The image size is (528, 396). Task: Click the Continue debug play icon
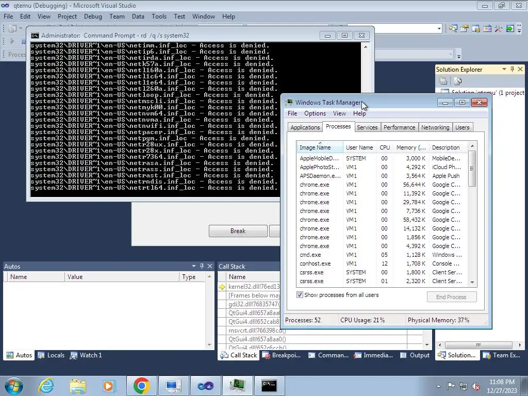coord(12,41)
